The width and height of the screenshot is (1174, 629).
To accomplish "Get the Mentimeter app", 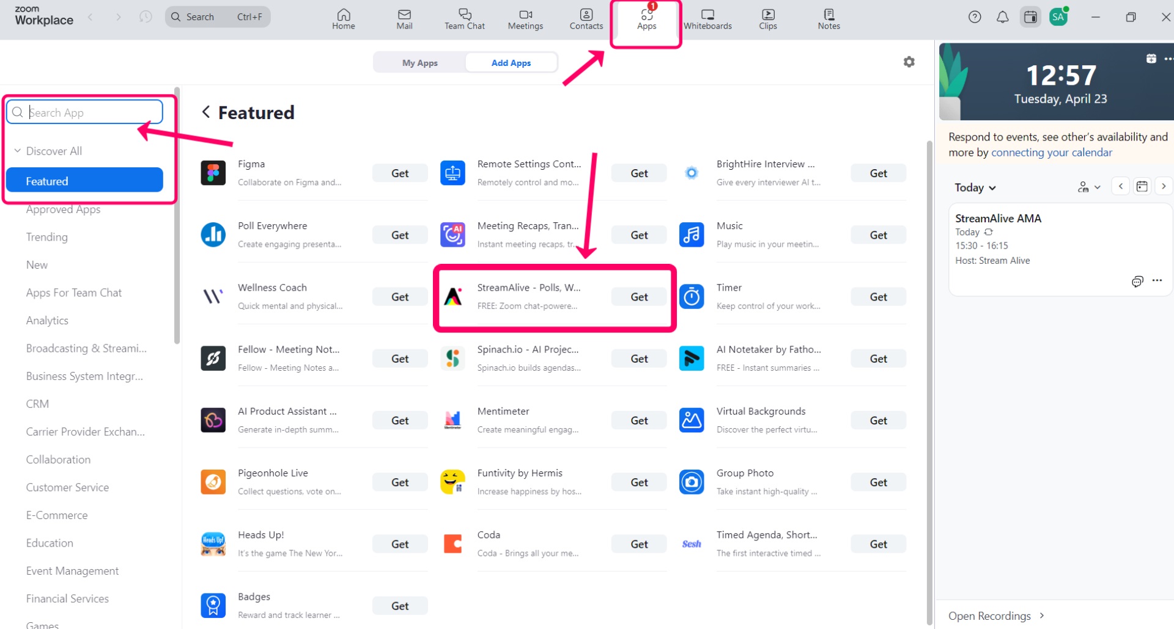I will coord(639,420).
